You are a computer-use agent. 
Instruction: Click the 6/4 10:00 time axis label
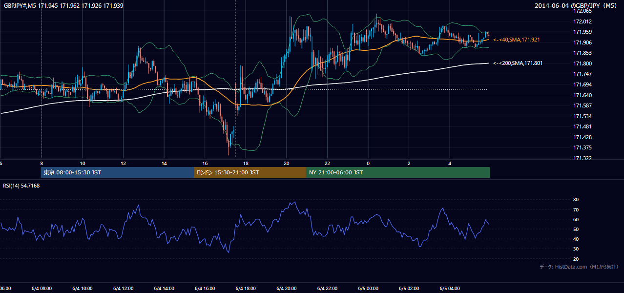click(83, 289)
